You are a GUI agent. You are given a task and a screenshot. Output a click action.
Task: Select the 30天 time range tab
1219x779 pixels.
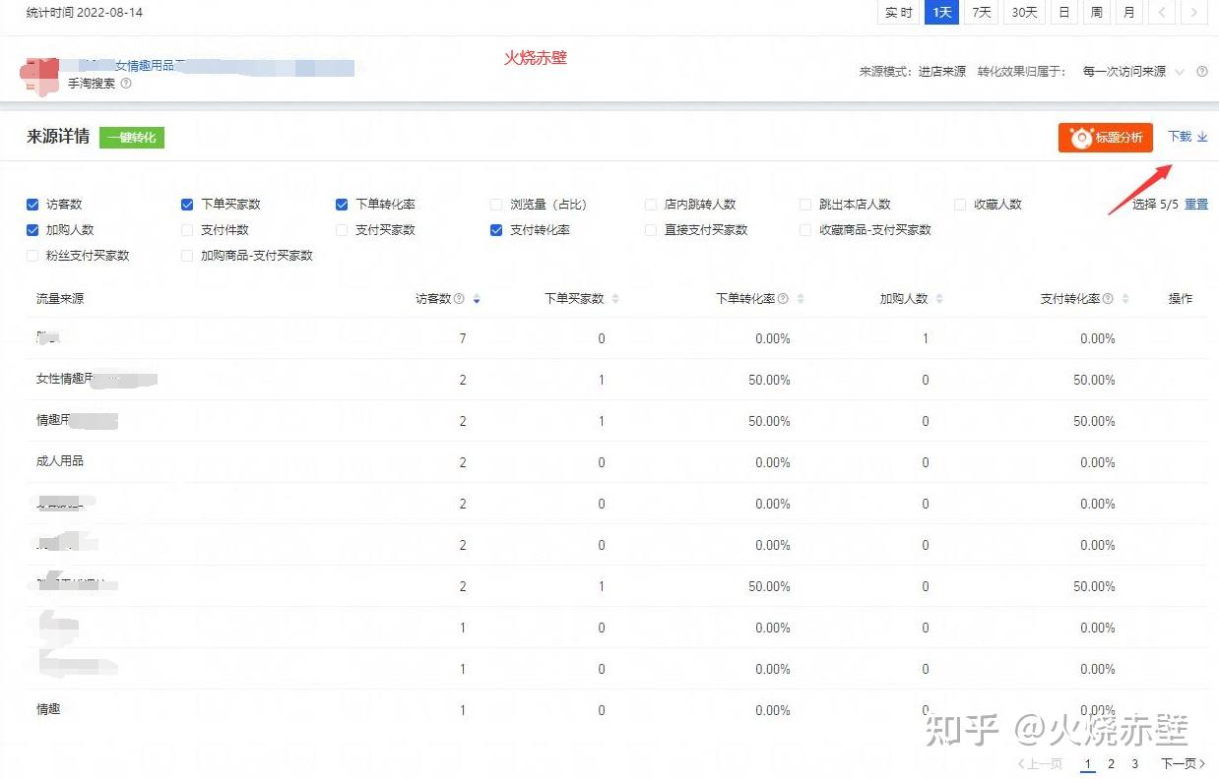(x=1024, y=13)
